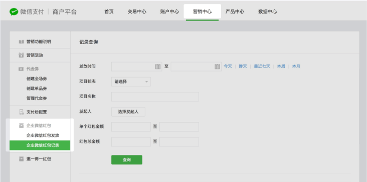Click 代金券 section in the sidebar
The width and height of the screenshot is (367, 182).
click(x=33, y=69)
